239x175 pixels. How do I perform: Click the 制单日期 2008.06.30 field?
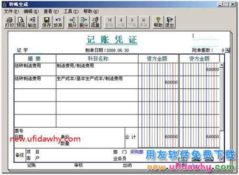(x=107, y=50)
